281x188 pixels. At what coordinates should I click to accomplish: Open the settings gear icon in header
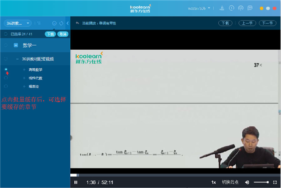point(241,8)
